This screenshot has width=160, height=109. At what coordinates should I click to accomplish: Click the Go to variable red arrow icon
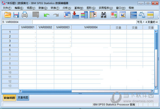[x=76, y=15]
